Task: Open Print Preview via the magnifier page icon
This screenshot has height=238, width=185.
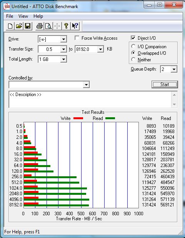Action: coord(48,26)
